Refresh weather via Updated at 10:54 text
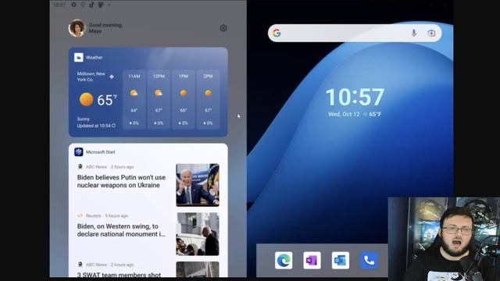The width and height of the screenshot is (500, 281). coord(96,126)
